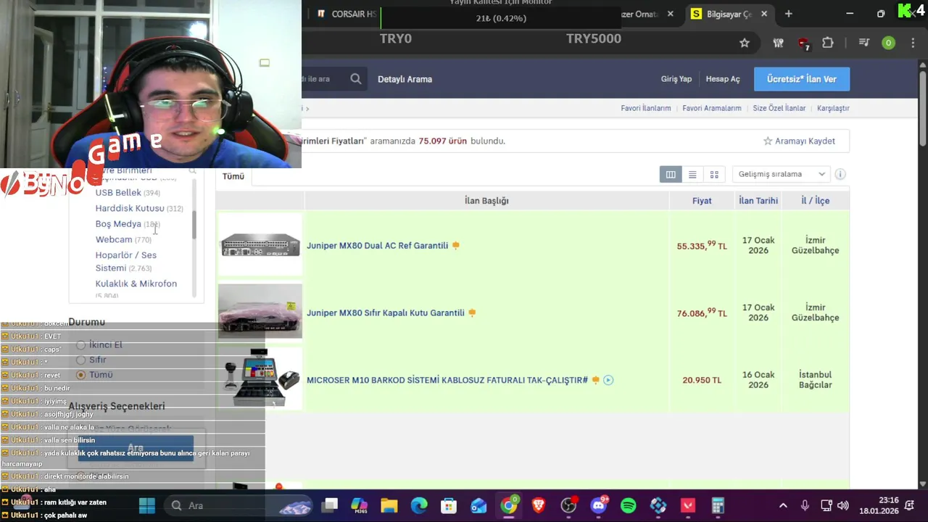
Task: Open Chrome green profile avatar
Action: click(888, 43)
